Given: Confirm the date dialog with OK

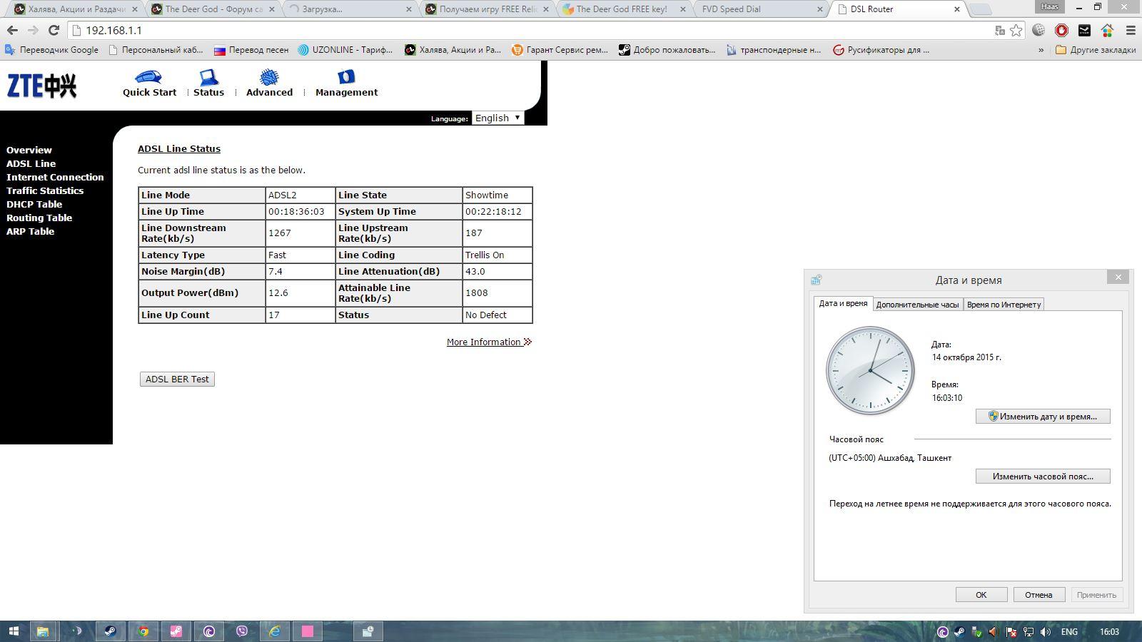Looking at the screenshot, I should 981,594.
